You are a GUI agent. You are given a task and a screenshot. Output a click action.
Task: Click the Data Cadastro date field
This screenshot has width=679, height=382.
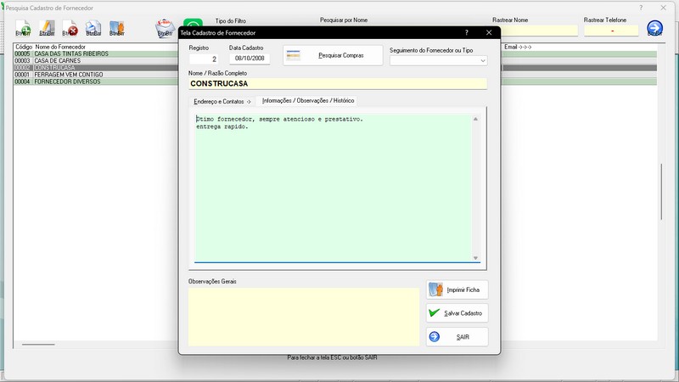tap(250, 59)
